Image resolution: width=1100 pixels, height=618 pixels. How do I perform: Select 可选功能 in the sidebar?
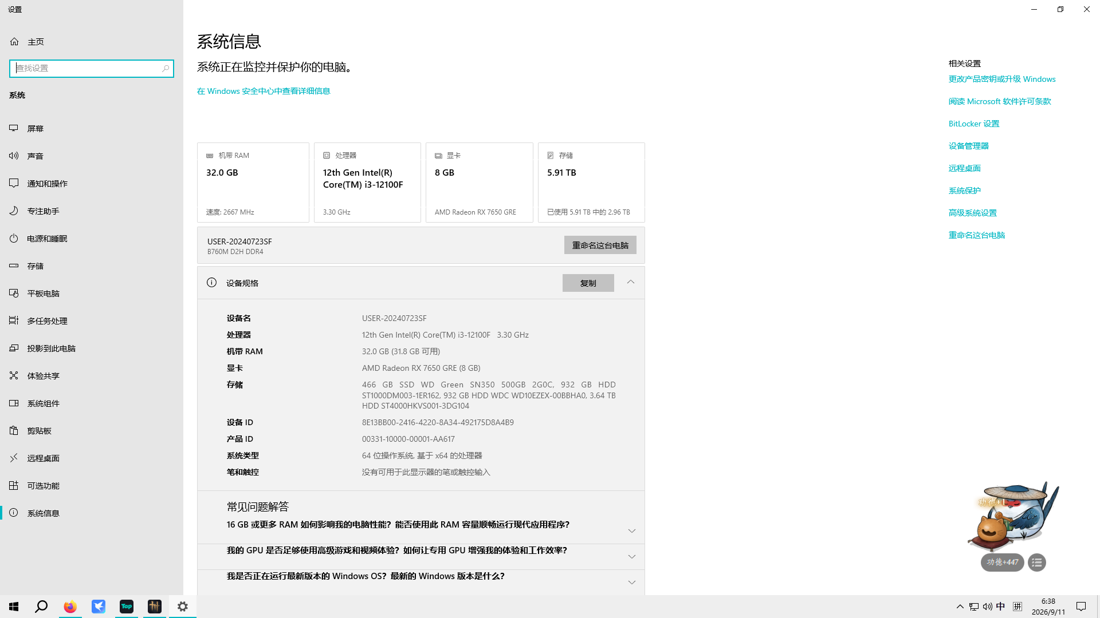[x=92, y=486]
